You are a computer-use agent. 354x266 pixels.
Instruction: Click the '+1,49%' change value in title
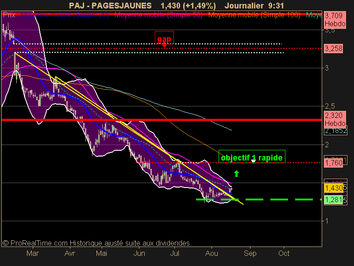tap(199, 6)
